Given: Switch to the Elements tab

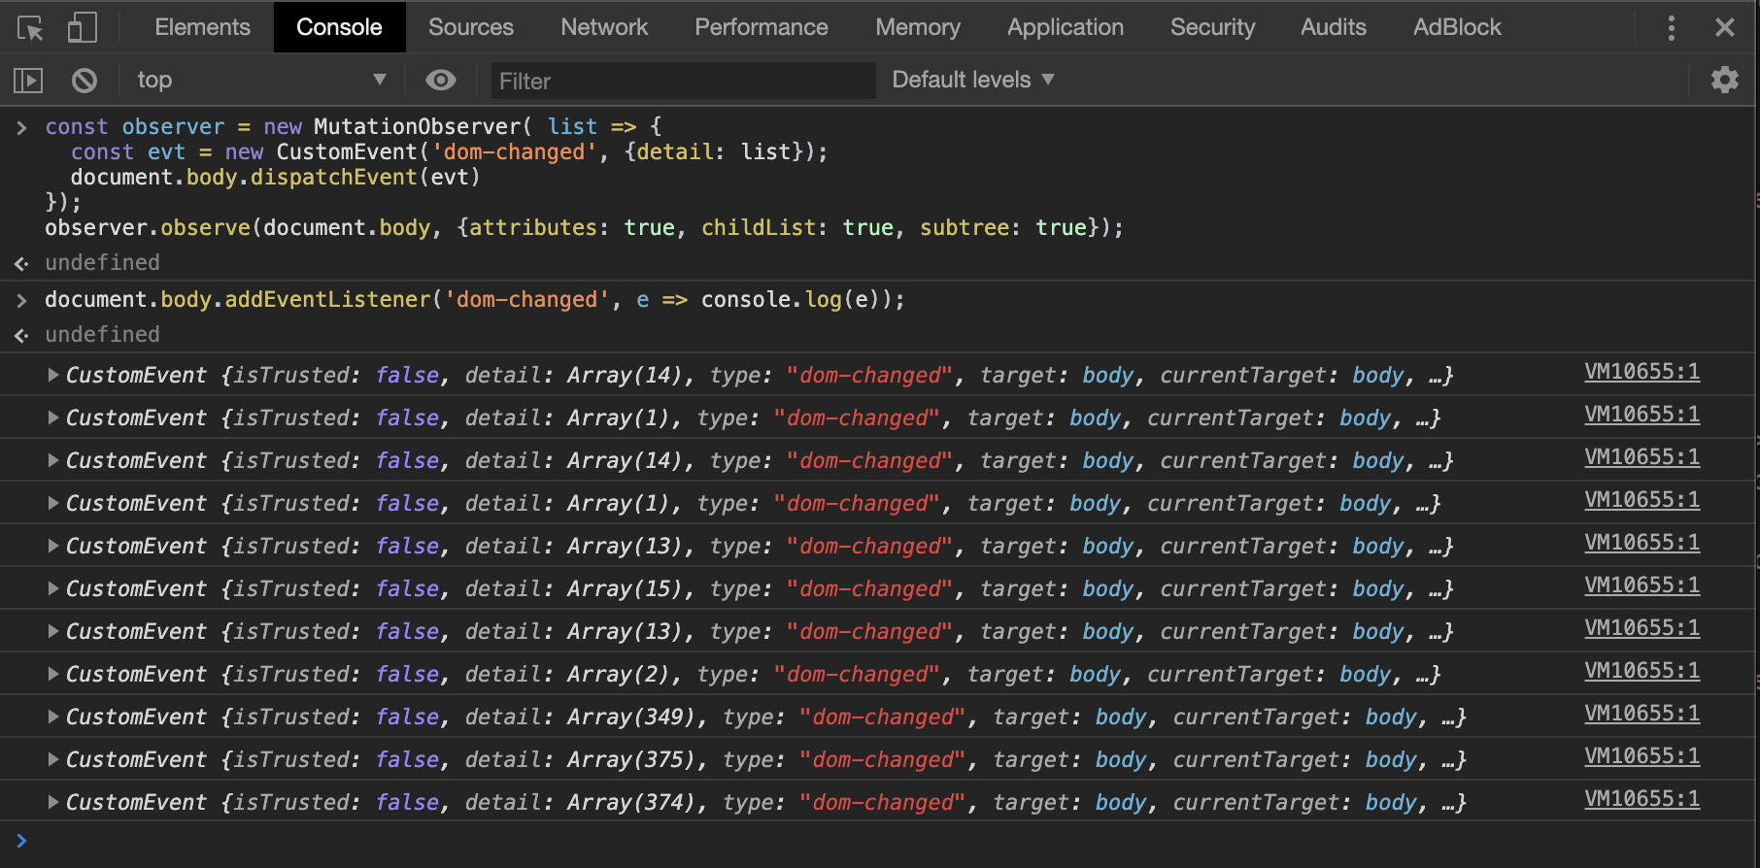Looking at the screenshot, I should 202,27.
